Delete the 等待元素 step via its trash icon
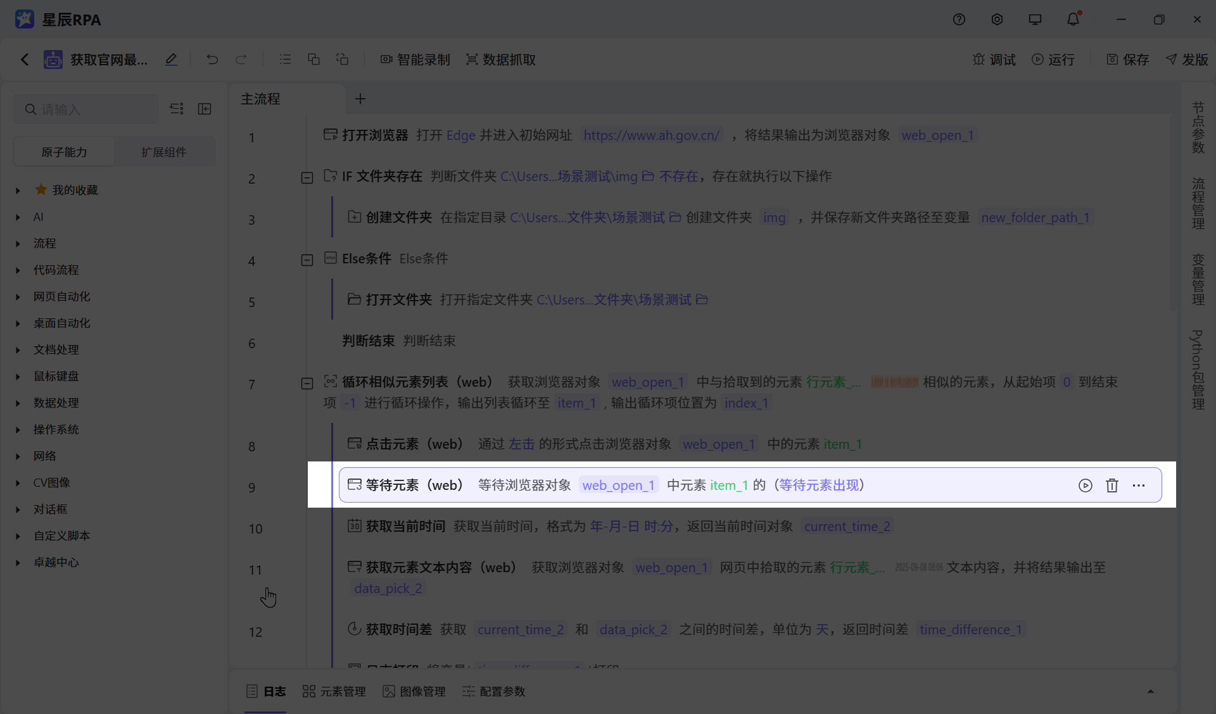Screen dimensions: 1216x714 (x=1112, y=485)
